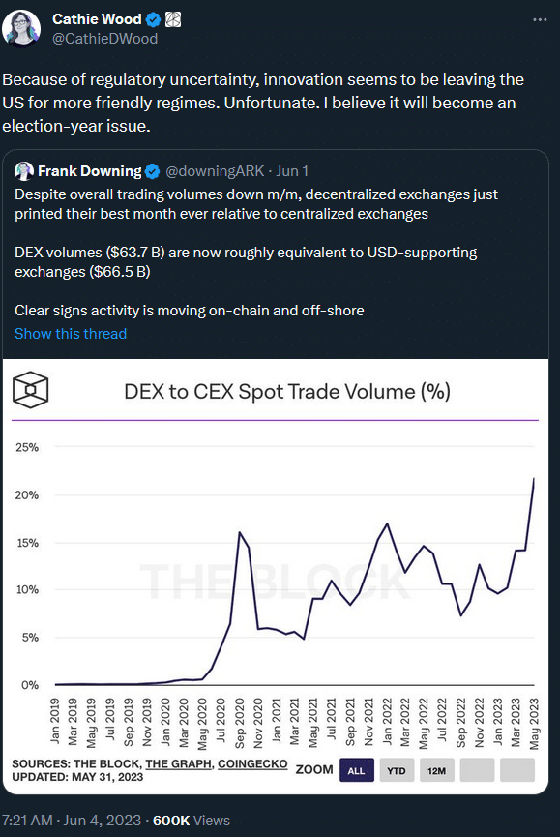Click the Jun 1 quoted tweet date
Viewport: 560px width, 837px height.
(292, 171)
